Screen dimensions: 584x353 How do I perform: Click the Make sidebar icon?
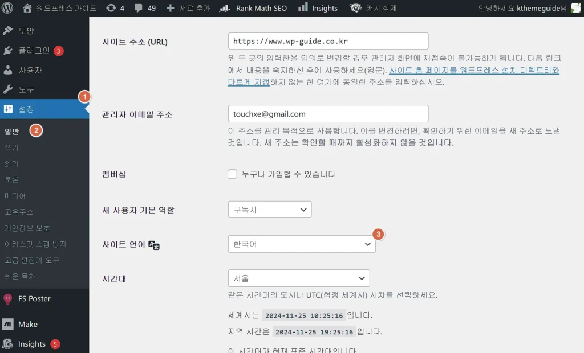[x=8, y=324]
